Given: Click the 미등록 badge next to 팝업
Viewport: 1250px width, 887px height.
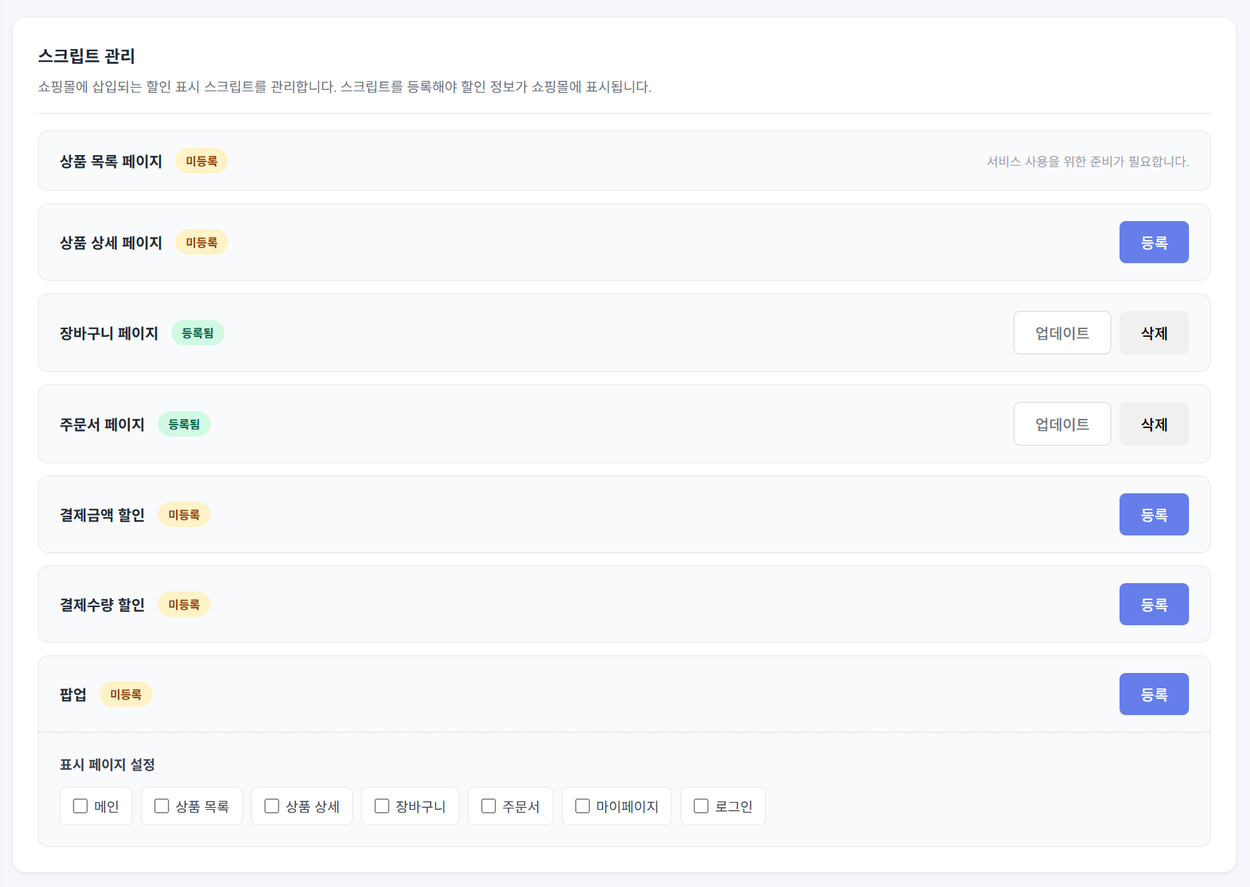Looking at the screenshot, I should 126,694.
